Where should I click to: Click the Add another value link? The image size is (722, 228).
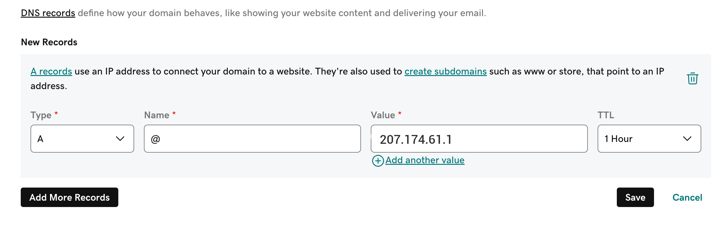coord(425,160)
